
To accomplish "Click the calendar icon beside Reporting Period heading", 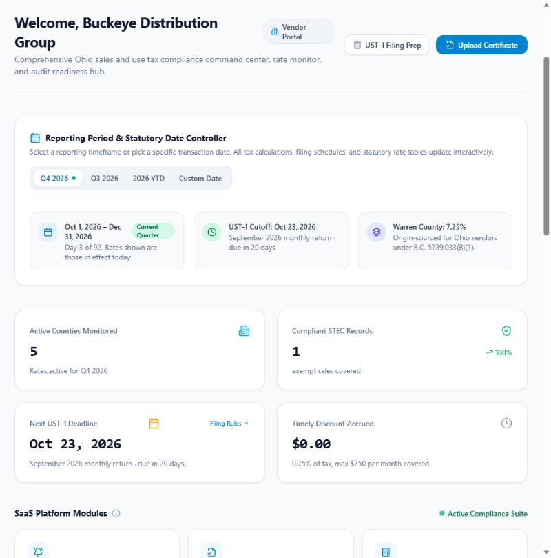I will click(35, 138).
